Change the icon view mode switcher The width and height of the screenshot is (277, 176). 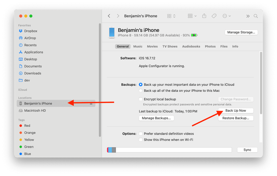(171, 16)
